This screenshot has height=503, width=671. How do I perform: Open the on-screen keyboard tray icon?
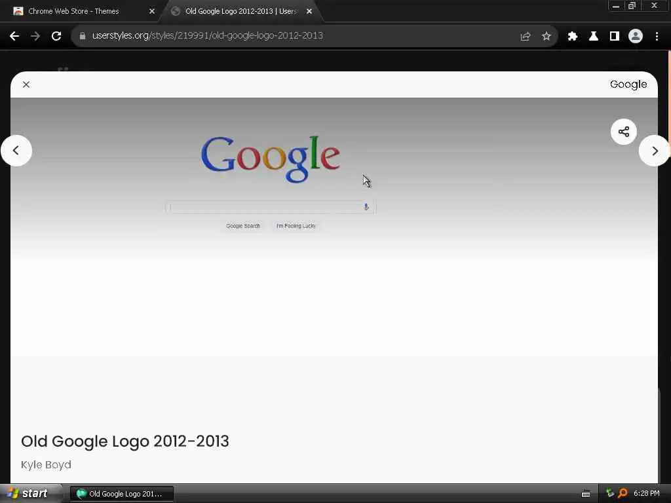pyautogui.click(x=586, y=494)
